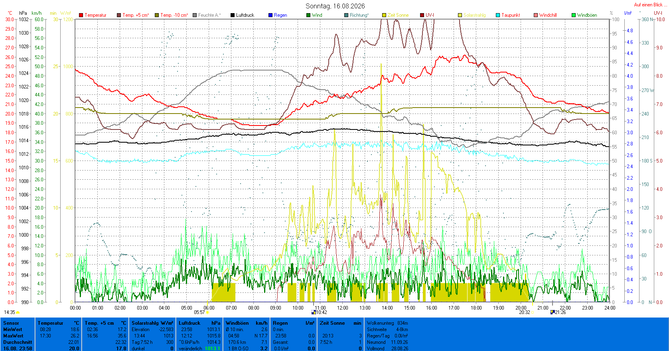Viewport: 669px width, 351px height.
Task: Click the '360 N' direction axis label
Action: click(647, 20)
